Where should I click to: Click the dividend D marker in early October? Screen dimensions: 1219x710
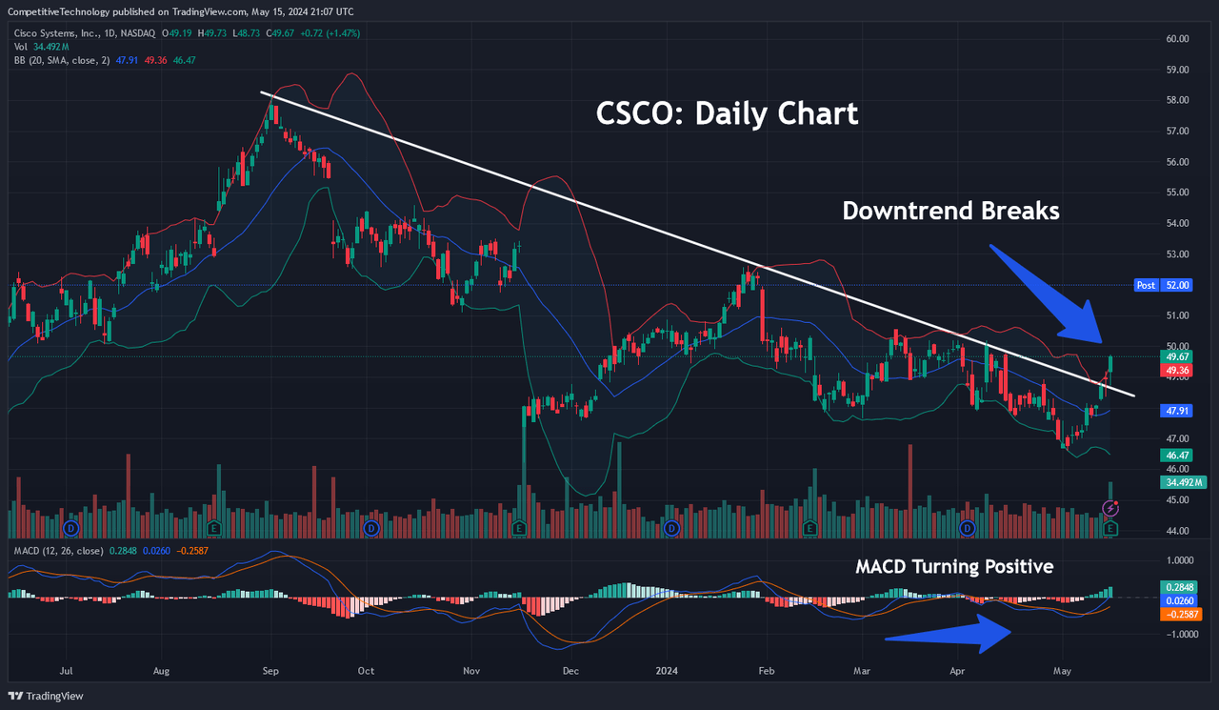371,527
